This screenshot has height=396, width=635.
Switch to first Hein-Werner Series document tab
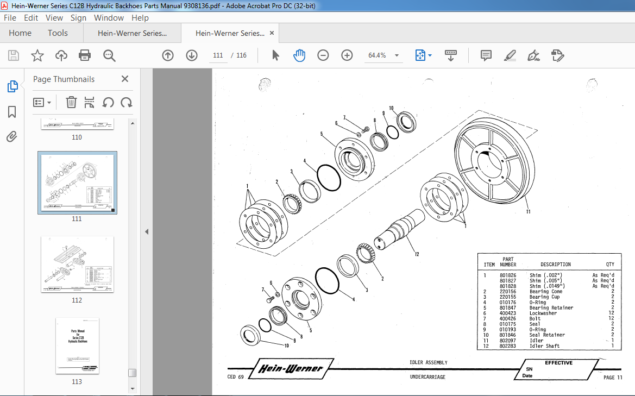tap(132, 33)
